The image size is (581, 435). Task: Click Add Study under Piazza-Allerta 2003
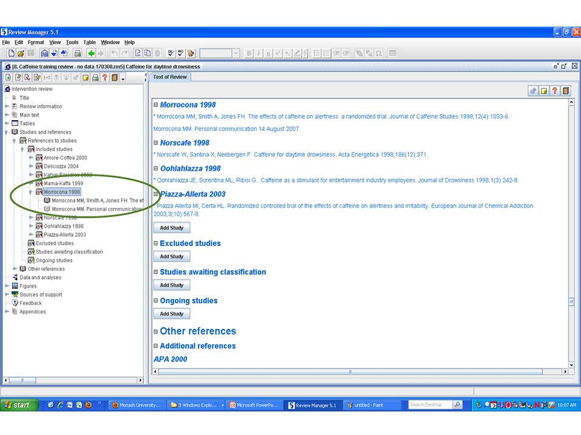click(171, 228)
